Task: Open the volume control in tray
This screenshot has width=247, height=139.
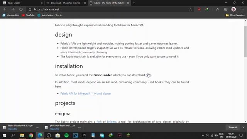Action: click(x=207, y=136)
